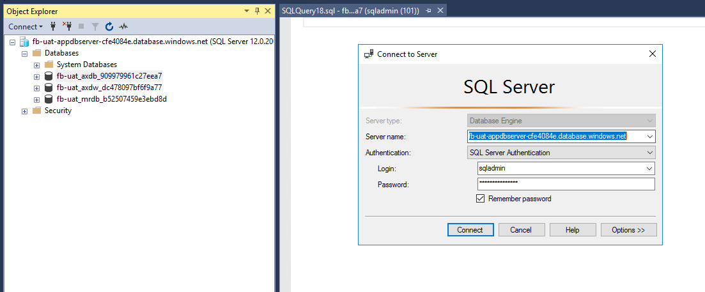This screenshot has width=705, height=292.
Task: Select the System Databases folder icon
Action: click(49, 65)
